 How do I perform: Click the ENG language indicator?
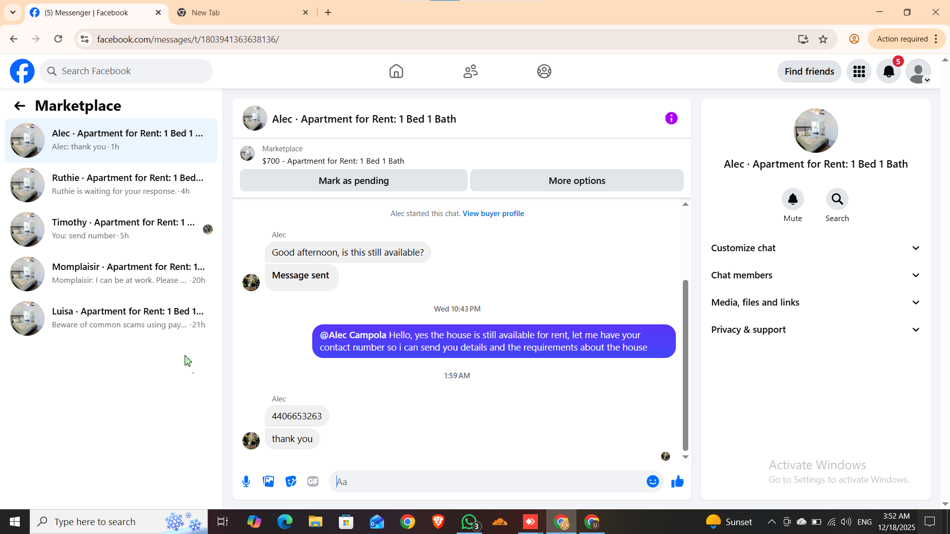click(x=864, y=522)
